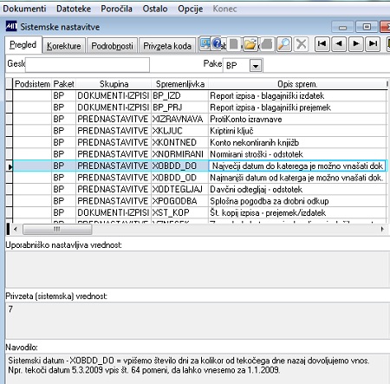Switch to the Korekture tab
The height and width of the screenshot is (384, 390).
point(64,46)
